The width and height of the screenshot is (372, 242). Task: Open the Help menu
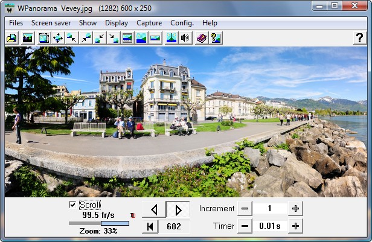click(x=210, y=23)
